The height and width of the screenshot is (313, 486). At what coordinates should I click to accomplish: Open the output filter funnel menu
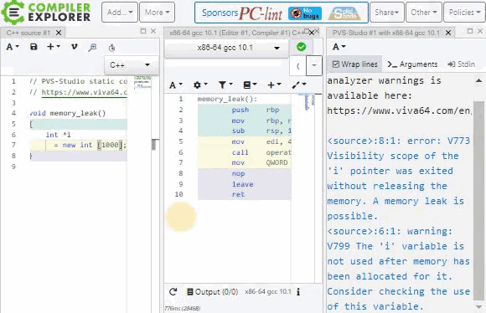coord(225,85)
